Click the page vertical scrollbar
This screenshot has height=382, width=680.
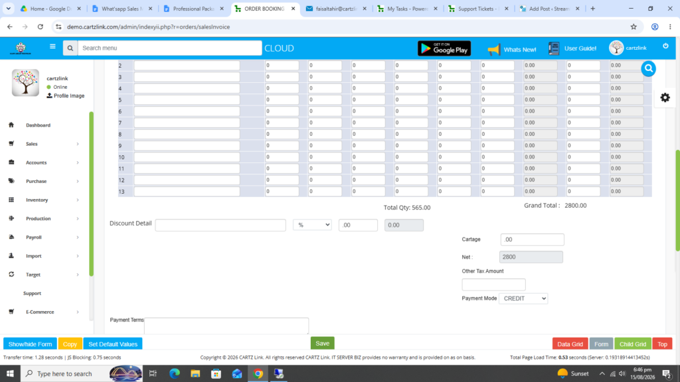click(677, 200)
